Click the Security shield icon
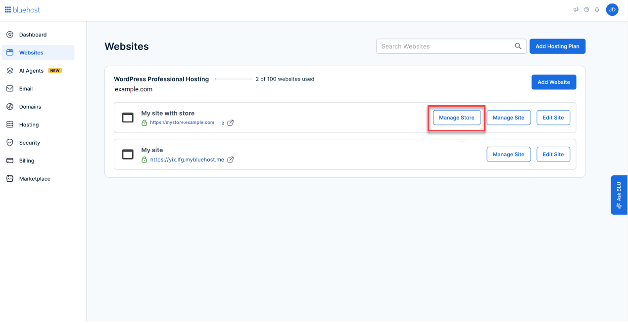 click(x=10, y=143)
